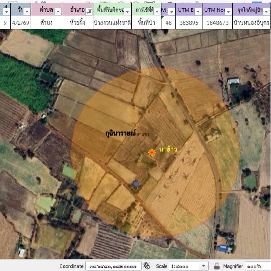The height and width of the screenshot is (271, 271).
Task: Open the active filter button on อำเภอ column
Action: tap(89, 11)
